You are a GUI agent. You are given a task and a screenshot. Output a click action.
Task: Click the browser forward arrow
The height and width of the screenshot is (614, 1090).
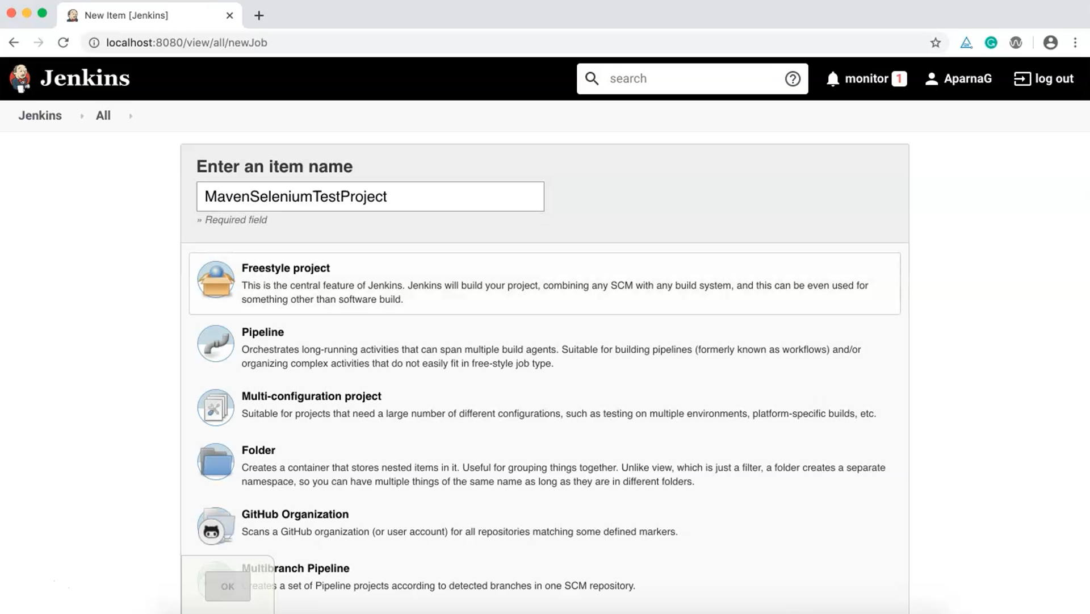click(x=38, y=43)
